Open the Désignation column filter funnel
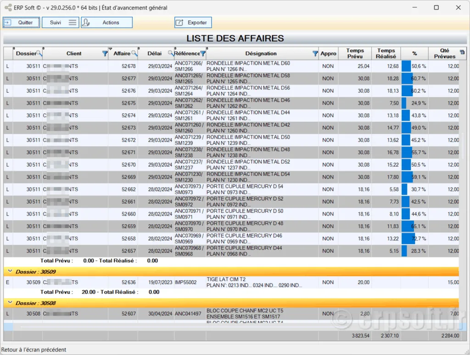The width and height of the screenshot is (470, 355). pyautogui.click(x=315, y=54)
